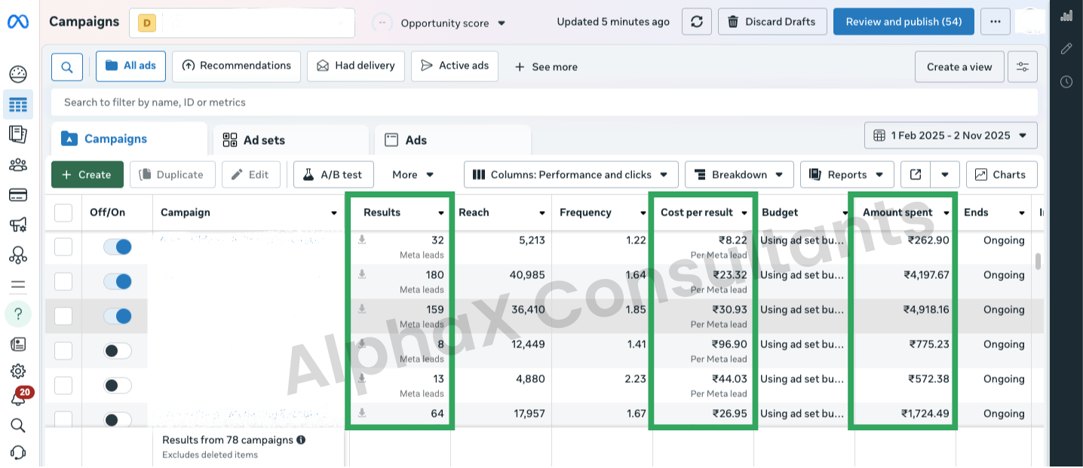The height and width of the screenshot is (468, 1083).
Task: Toggle off the campaign with 32 results
Action: tap(118, 247)
